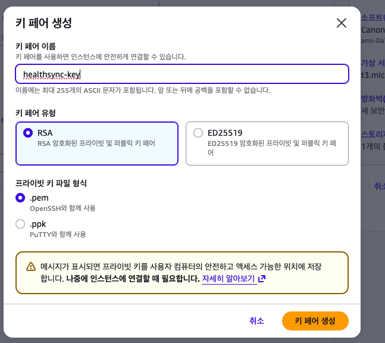Click the RSA 암호화된 프라이빗 description text
The width and height of the screenshot is (385, 343).
[x=96, y=144]
